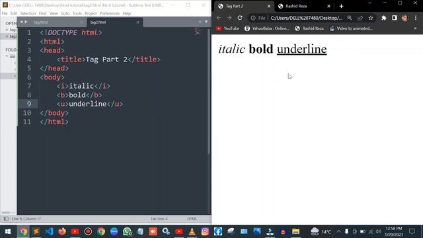Open Chrome side panel icon

[395, 18]
